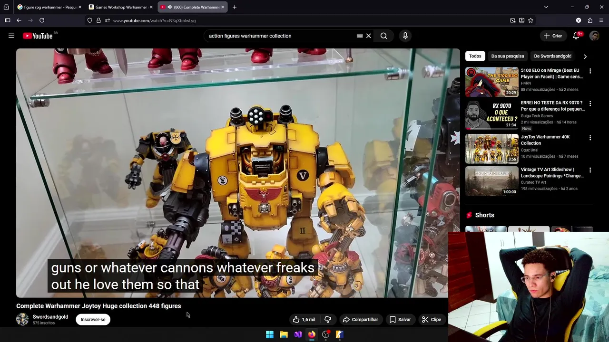Open a new browser tab with plus
The width and height of the screenshot is (609, 342).
[234, 7]
